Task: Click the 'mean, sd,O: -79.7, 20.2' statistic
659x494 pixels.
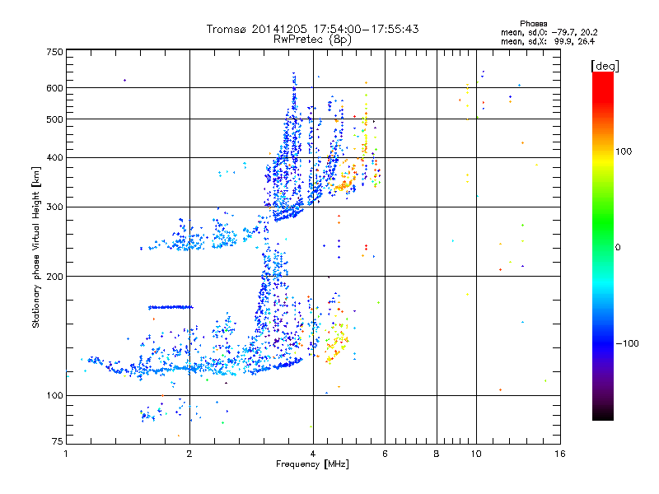Action: click(x=549, y=32)
